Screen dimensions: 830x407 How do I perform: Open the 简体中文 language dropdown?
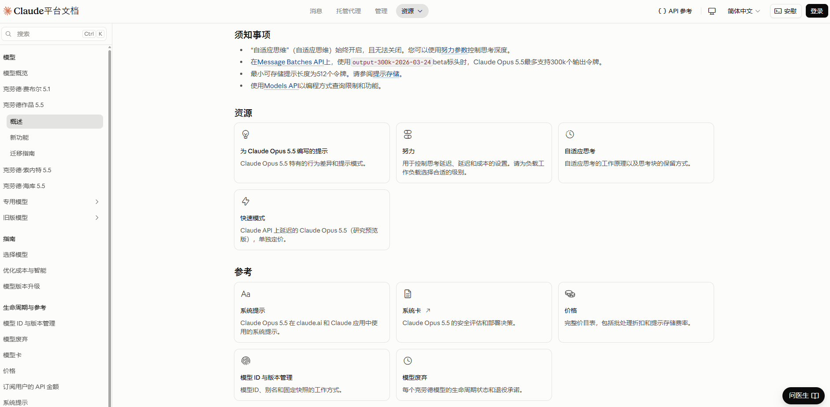(744, 11)
